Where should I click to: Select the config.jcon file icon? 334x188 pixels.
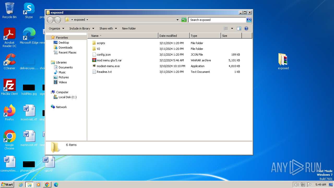(94, 55)
